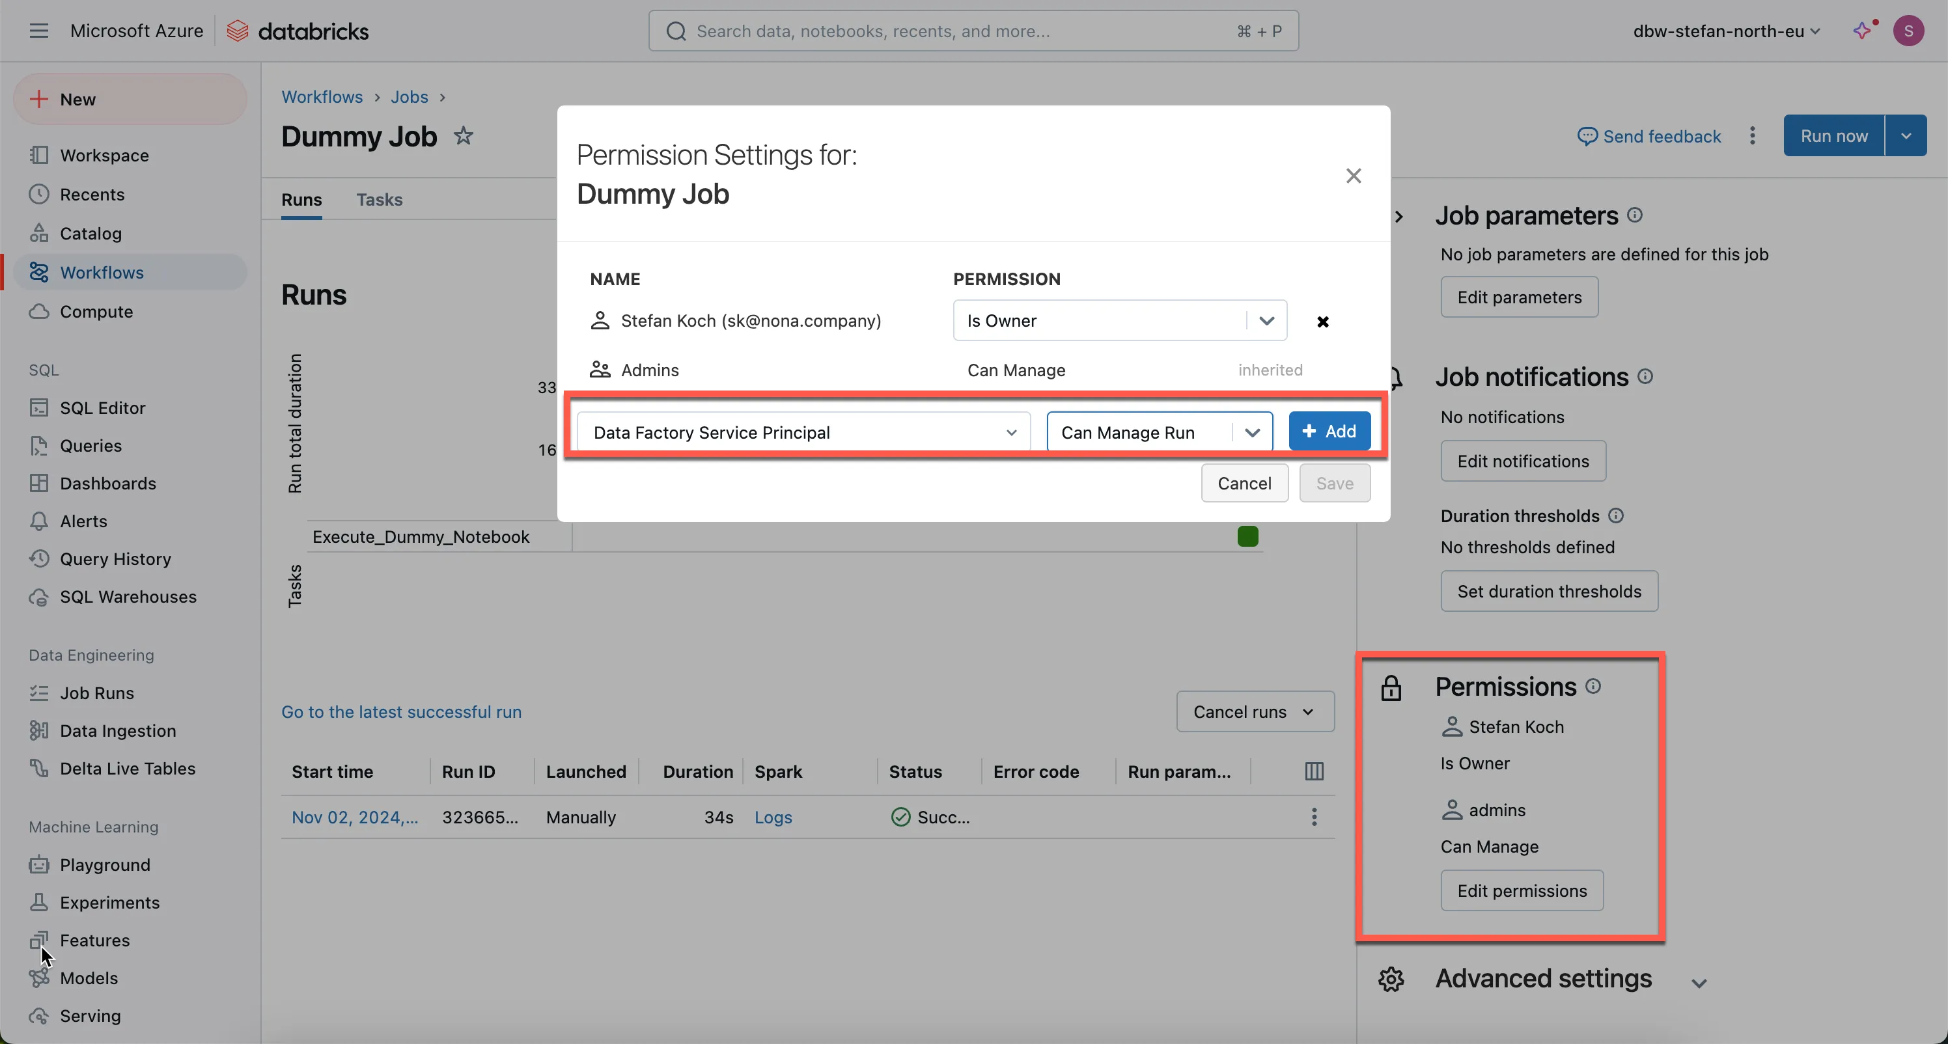Image resolution: width=1948 pixels, height=1044 pixels.
Task: Expand the Data Factory Service Principal selector
Action: pos(1011,432)
